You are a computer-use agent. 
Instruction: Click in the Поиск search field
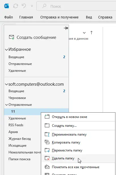[x=76, y=6]
